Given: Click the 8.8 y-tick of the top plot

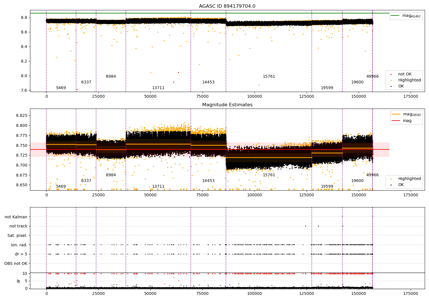Looking at the screenshot, I should pos(24,18).
